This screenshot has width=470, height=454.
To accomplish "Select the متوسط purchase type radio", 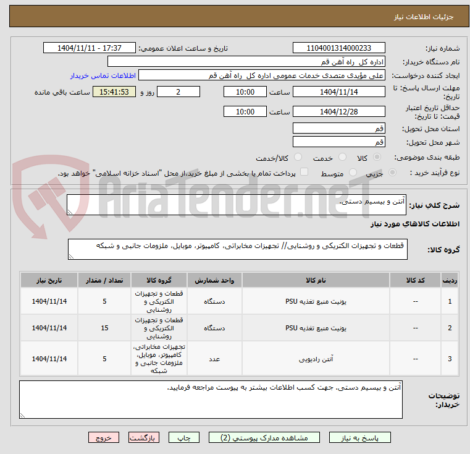I will (x=353, y=173).
